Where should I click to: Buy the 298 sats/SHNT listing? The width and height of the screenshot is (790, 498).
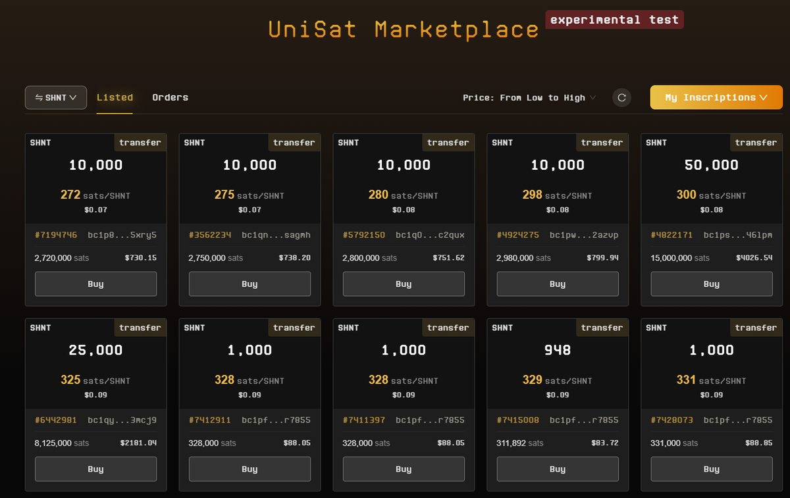click(558, 284)
